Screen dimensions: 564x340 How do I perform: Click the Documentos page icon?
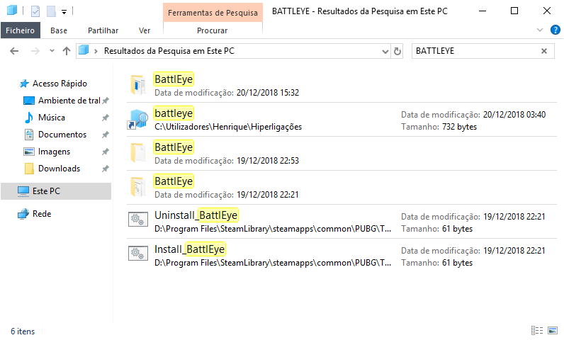click(29, 135)
